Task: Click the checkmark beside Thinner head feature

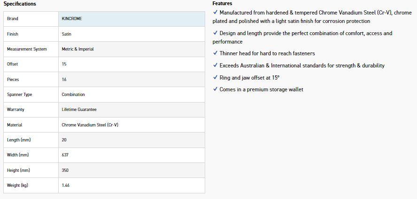Action: 215,53
